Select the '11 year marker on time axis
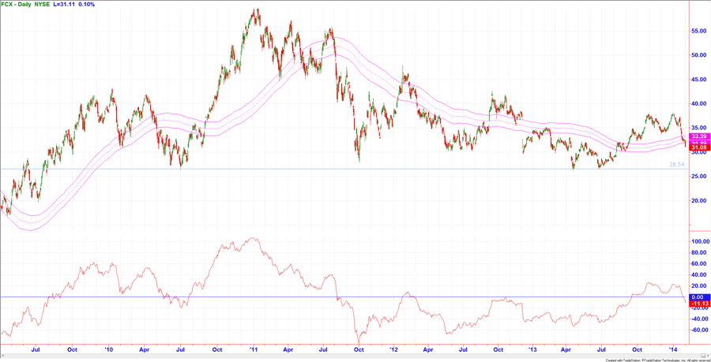Image resolution: width=711 pixels, height=362 pixels. point(254,348)
